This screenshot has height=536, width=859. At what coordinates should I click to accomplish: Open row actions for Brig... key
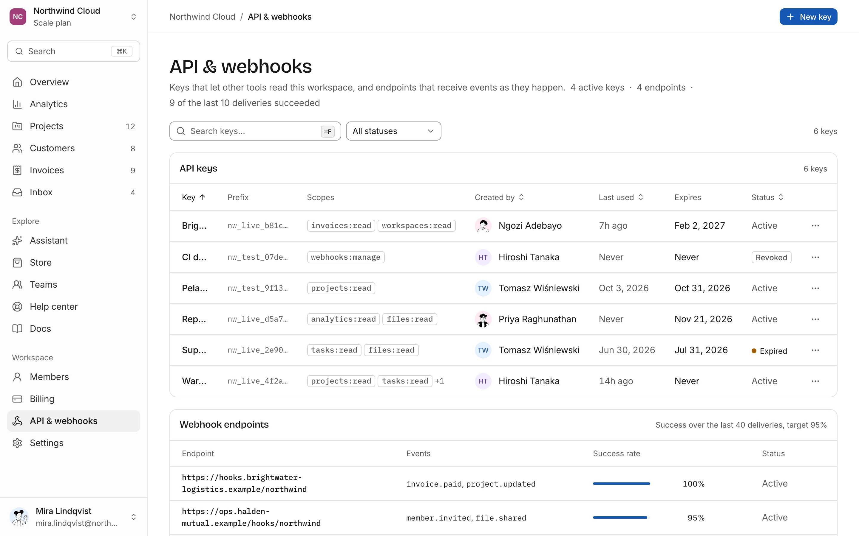click(815, 226)
